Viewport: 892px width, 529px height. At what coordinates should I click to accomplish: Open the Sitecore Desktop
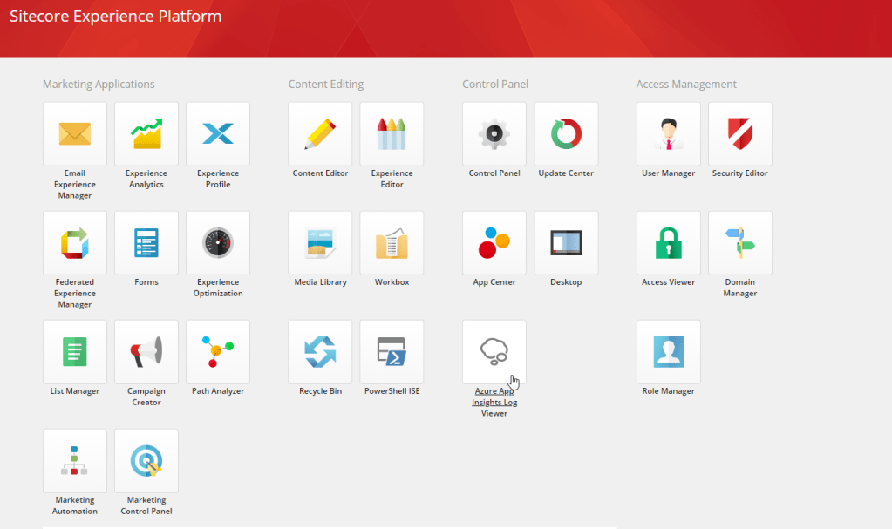pyautogui.click(x=565, y=242)
